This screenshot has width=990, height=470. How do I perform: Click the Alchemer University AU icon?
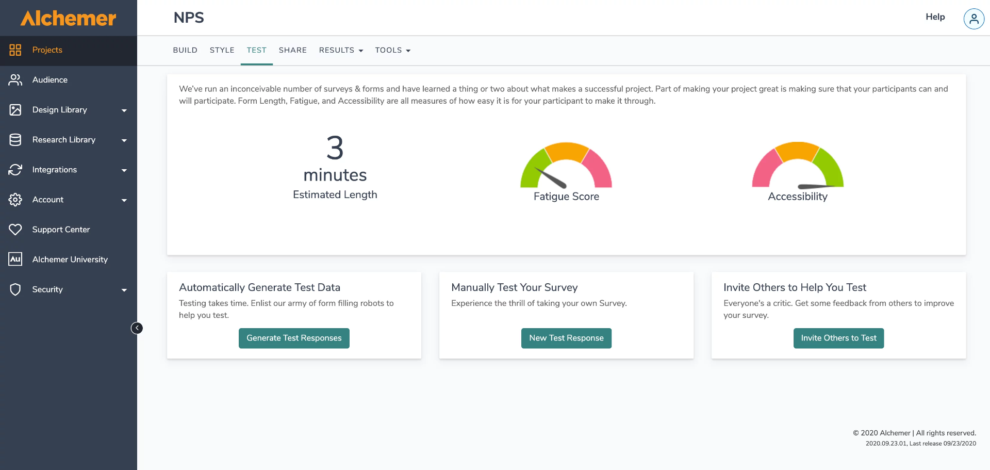[15, 260]
